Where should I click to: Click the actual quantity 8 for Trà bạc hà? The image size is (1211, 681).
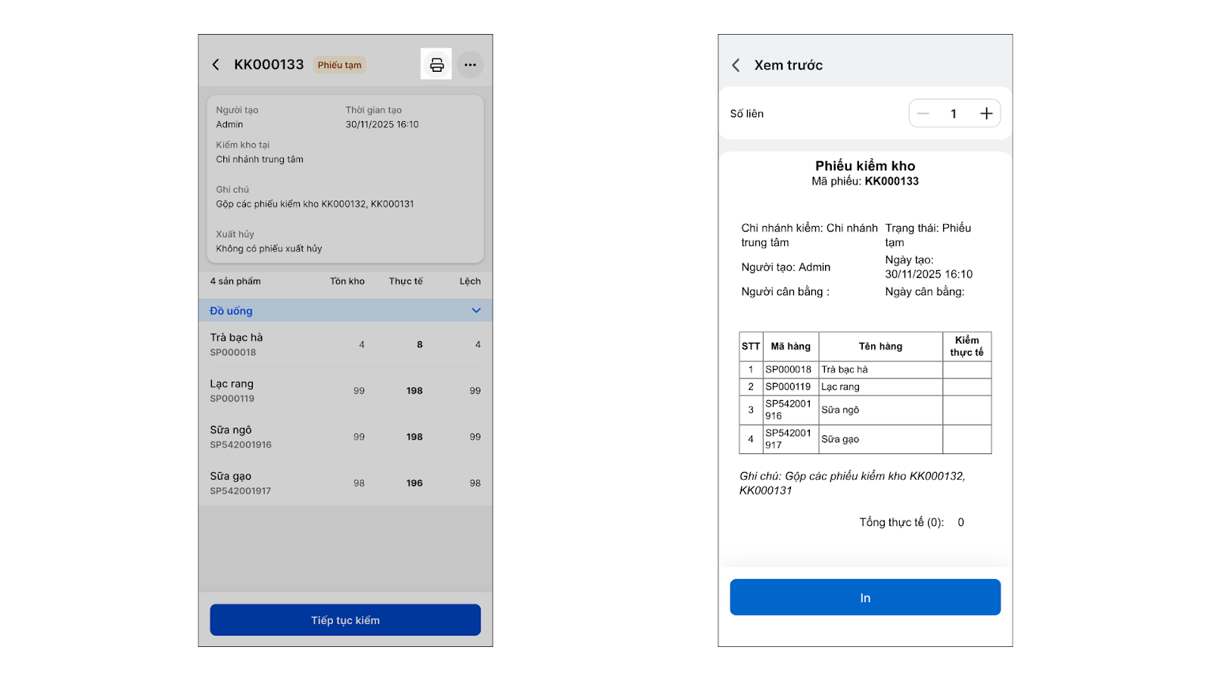[419, 344]
